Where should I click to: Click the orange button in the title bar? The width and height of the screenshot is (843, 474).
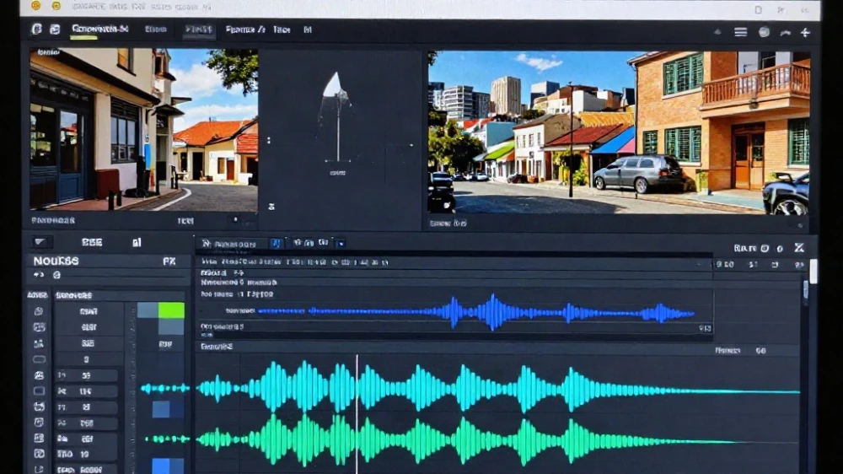[36, 6]
